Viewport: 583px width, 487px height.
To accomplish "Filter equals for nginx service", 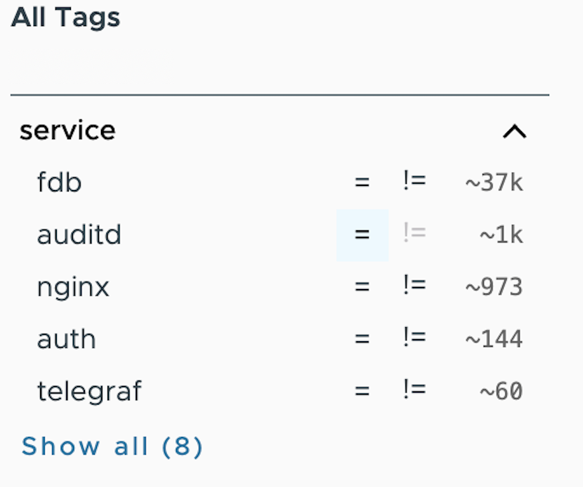I will click(362, 287).
